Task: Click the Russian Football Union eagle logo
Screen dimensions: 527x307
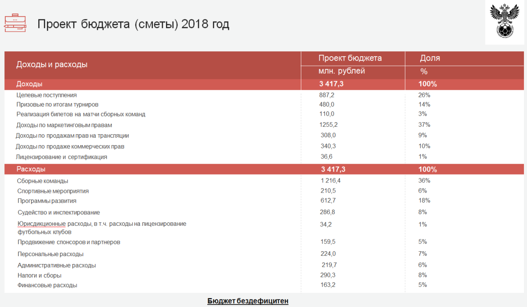Action: tap(505, 21)
